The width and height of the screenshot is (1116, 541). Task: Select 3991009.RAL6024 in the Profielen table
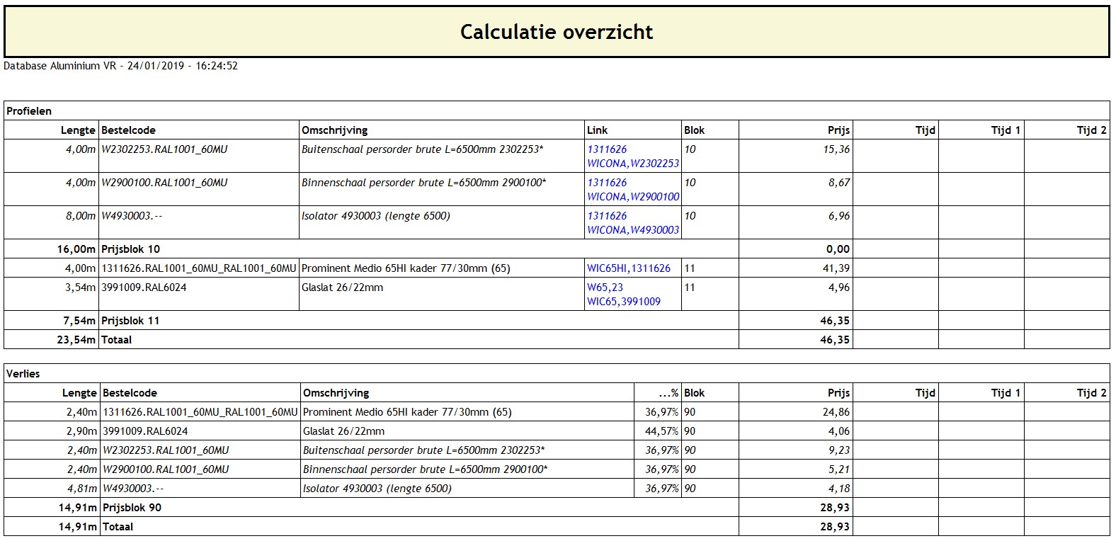(x=144, y=287)
